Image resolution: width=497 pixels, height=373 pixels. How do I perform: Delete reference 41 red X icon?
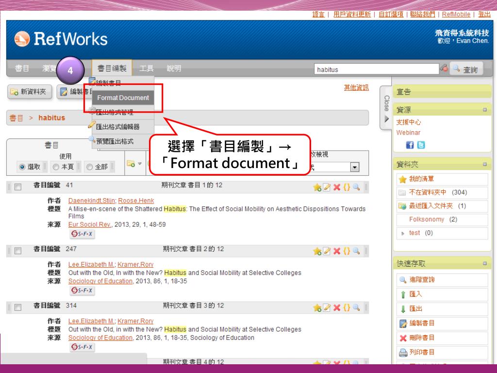337,187
